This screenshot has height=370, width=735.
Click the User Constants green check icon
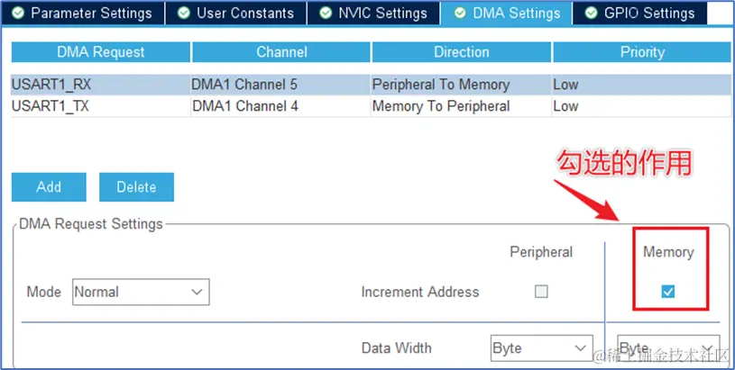click(x=184, y=14)
